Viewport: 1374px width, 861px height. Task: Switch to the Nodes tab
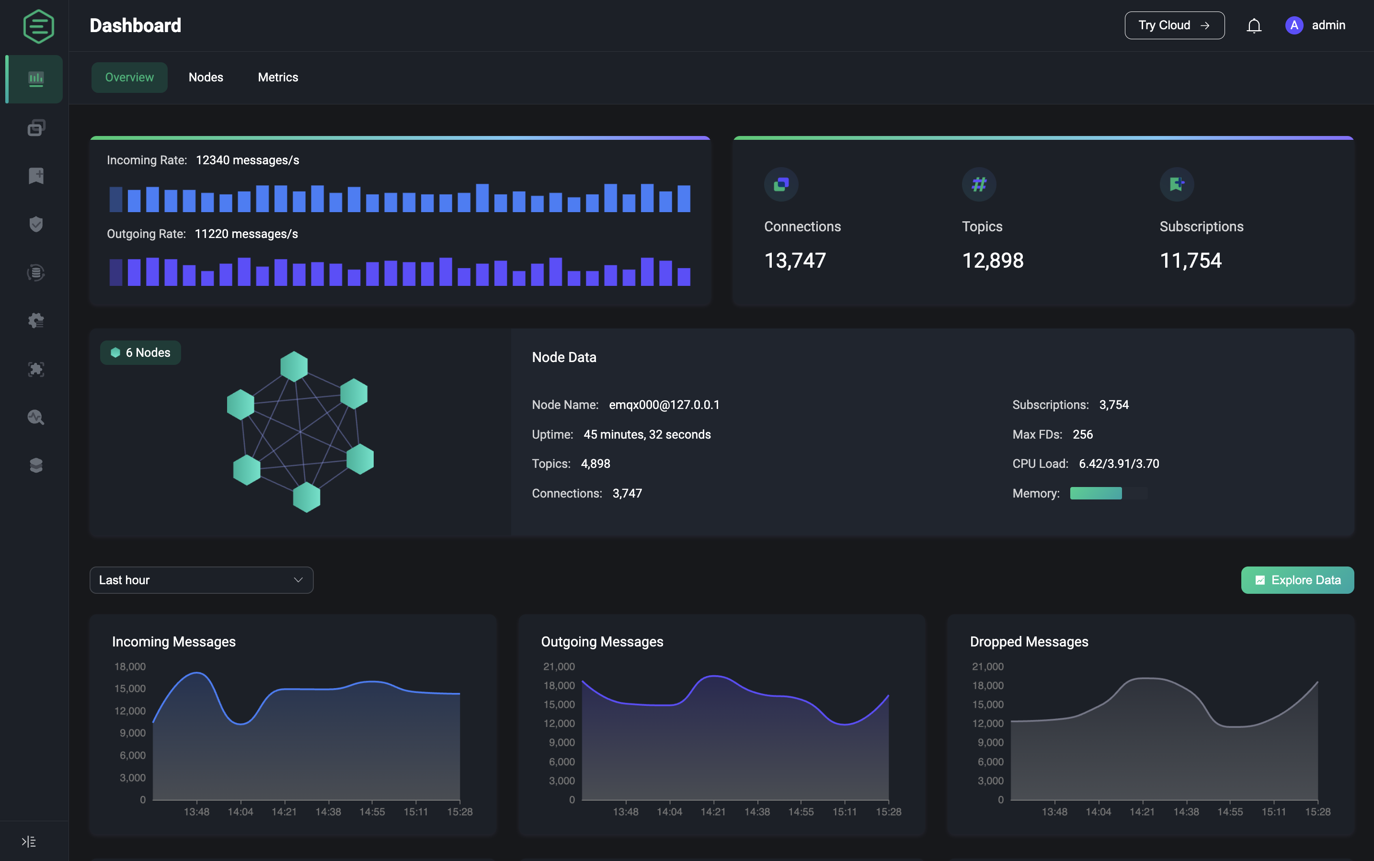pyautogui.click(x=206, y=78)
